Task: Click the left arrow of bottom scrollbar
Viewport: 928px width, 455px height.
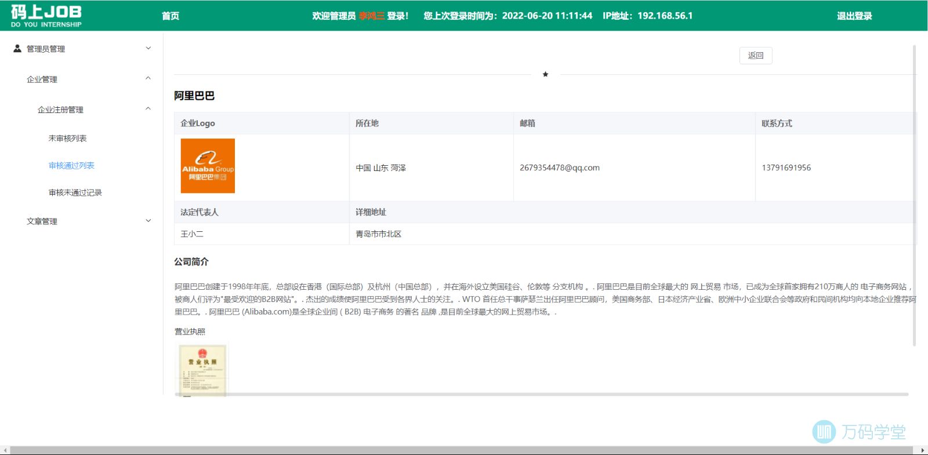Action: [5, 450]
